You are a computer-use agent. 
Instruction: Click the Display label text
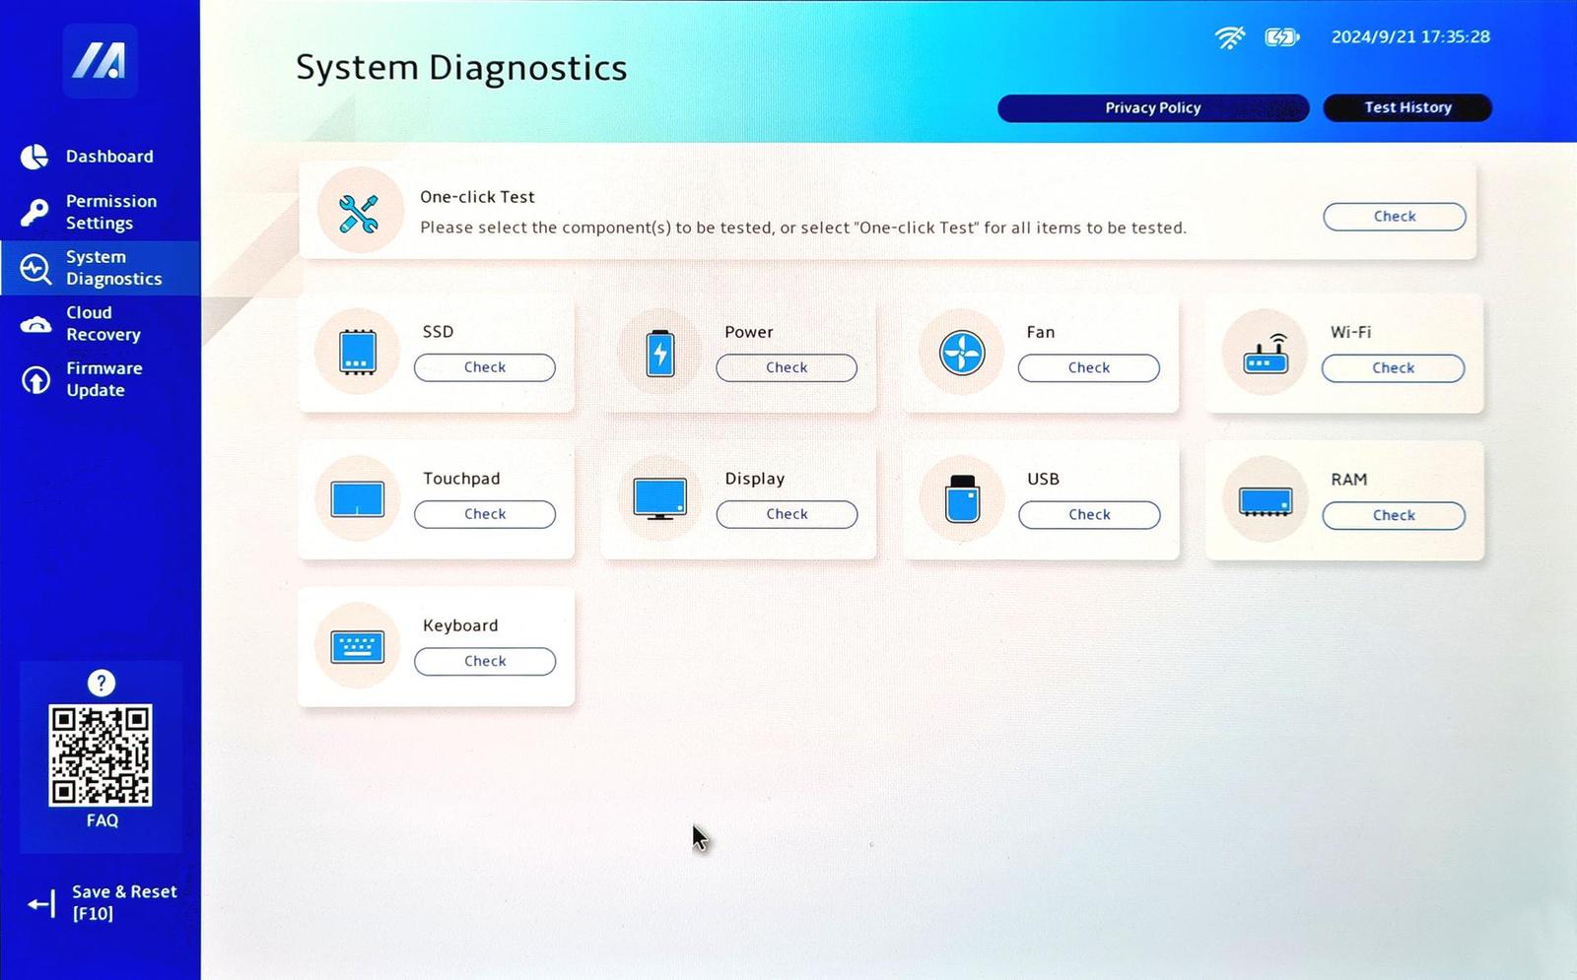click(755, 479)
